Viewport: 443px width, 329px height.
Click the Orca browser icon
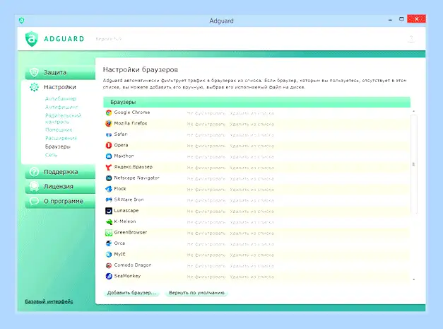pos(109,243)
